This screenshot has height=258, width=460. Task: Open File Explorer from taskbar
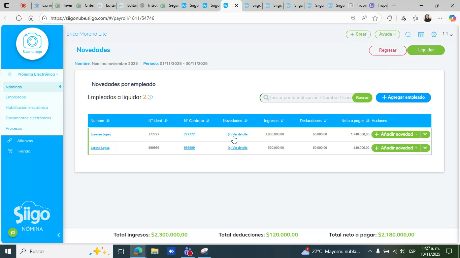coord(155,251)
